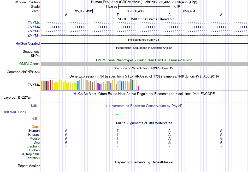Viewport: 248px width, 172px height.
Task: Click the Layered H3K27Ac track label
Action: 17,98
